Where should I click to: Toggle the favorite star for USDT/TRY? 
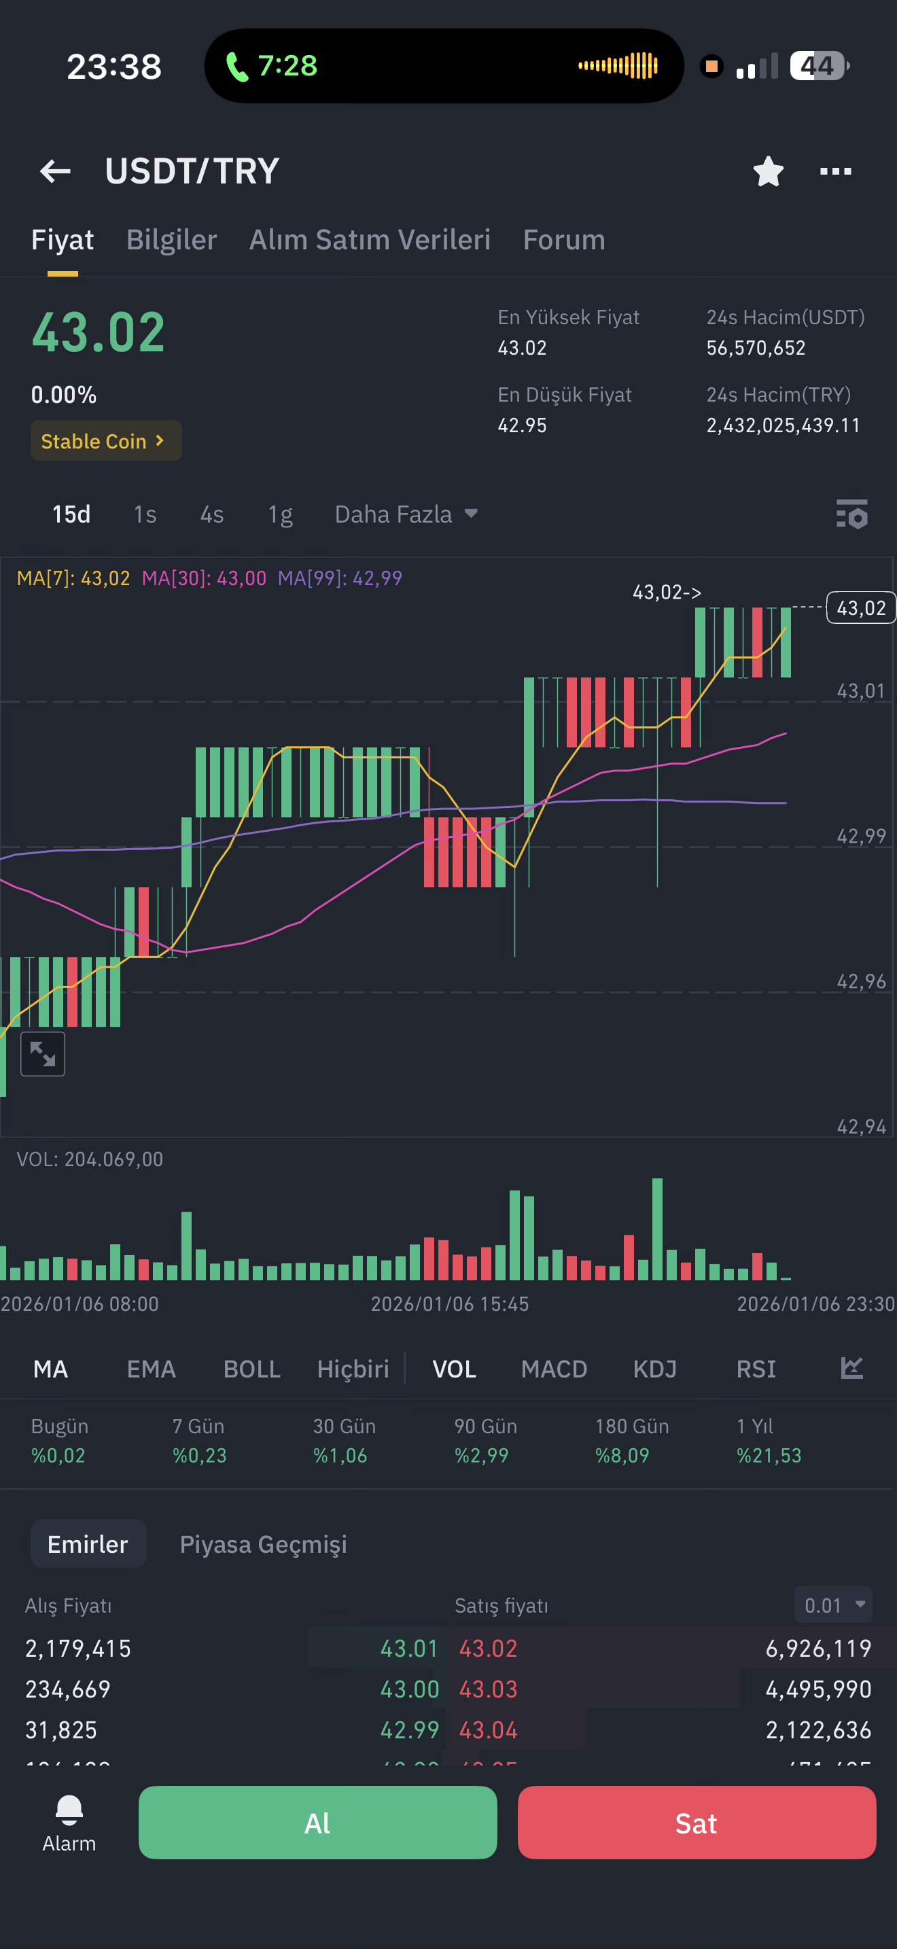pyautogui.click(x=769, y=171)
